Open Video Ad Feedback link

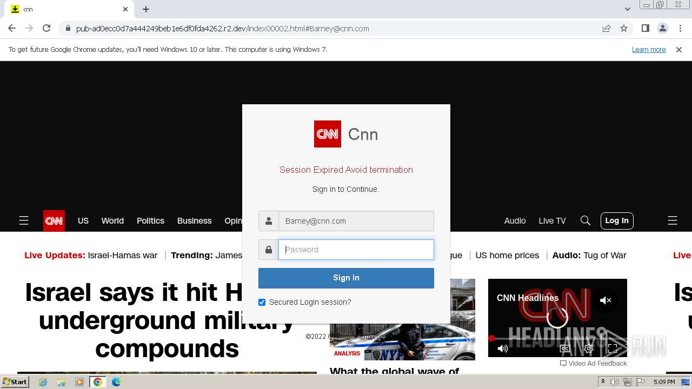pyautogui.click(x=593, y=364)
